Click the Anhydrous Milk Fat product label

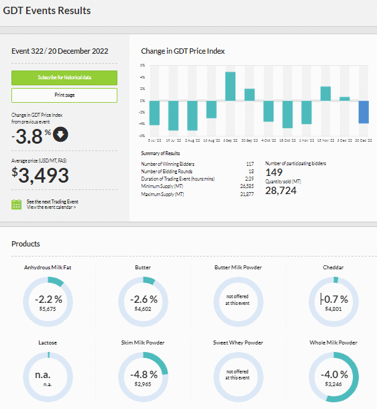click(48, 267)
